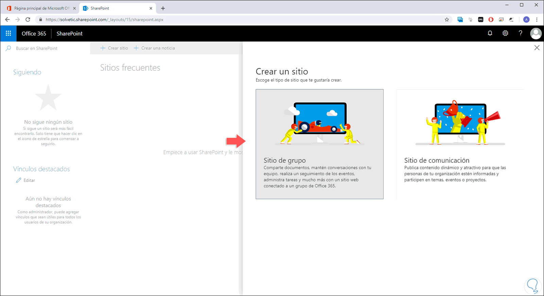Open a new browser tab
544x296 pixels.
click(x=163, y=8)
